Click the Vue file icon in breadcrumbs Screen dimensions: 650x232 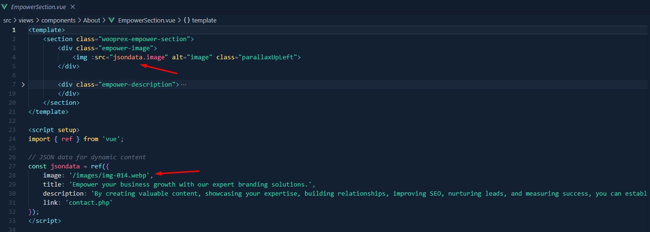(112, 21)
